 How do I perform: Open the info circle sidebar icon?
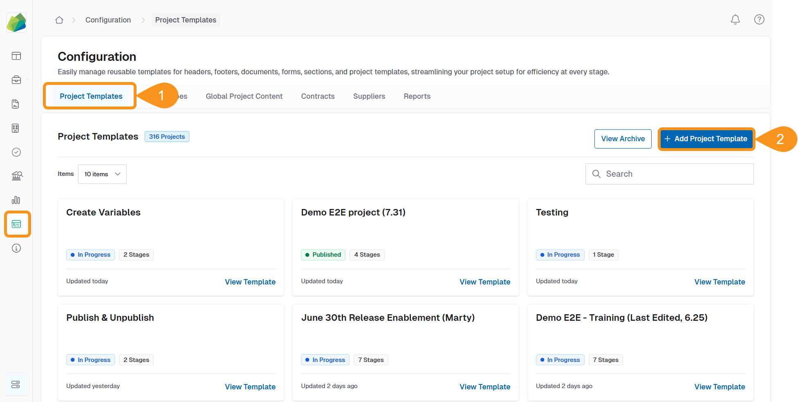click(x=16, y=248)
